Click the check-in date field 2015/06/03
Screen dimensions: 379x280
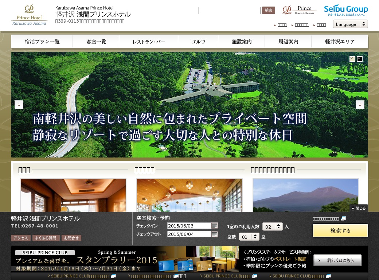[x=189, y=226]
